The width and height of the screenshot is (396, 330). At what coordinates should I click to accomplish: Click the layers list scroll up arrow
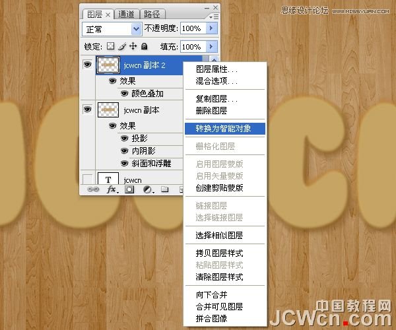pos(214,60)
